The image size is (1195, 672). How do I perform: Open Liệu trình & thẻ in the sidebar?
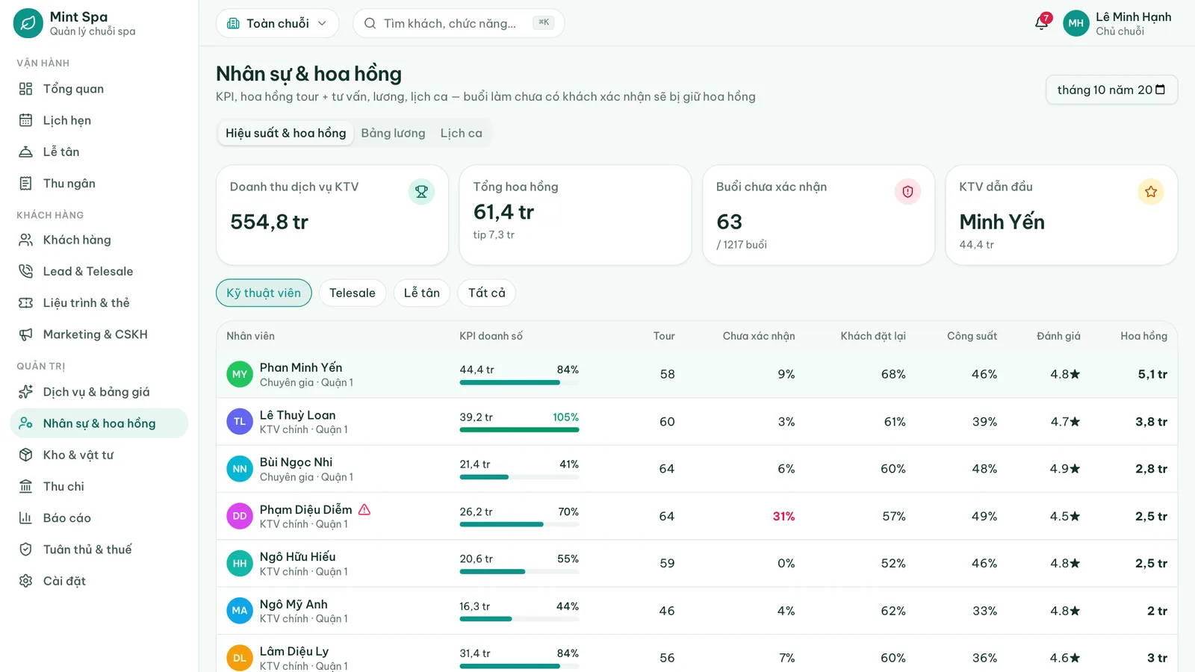99,302
